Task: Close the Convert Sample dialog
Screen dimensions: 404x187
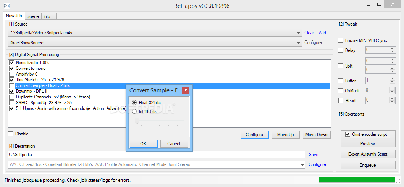Action: (186, 90)
